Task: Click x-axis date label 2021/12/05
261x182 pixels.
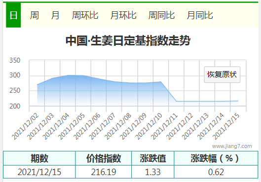Action: point(72,126)
